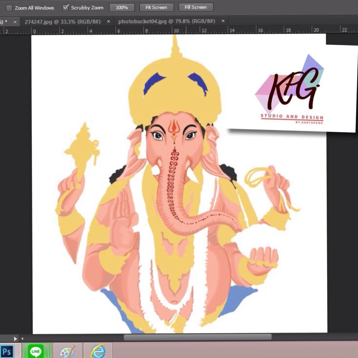The height and width of the screenshot is (358, 358).
Task: Click the KPG Studio and Design logo image
Action: point(290,89)
